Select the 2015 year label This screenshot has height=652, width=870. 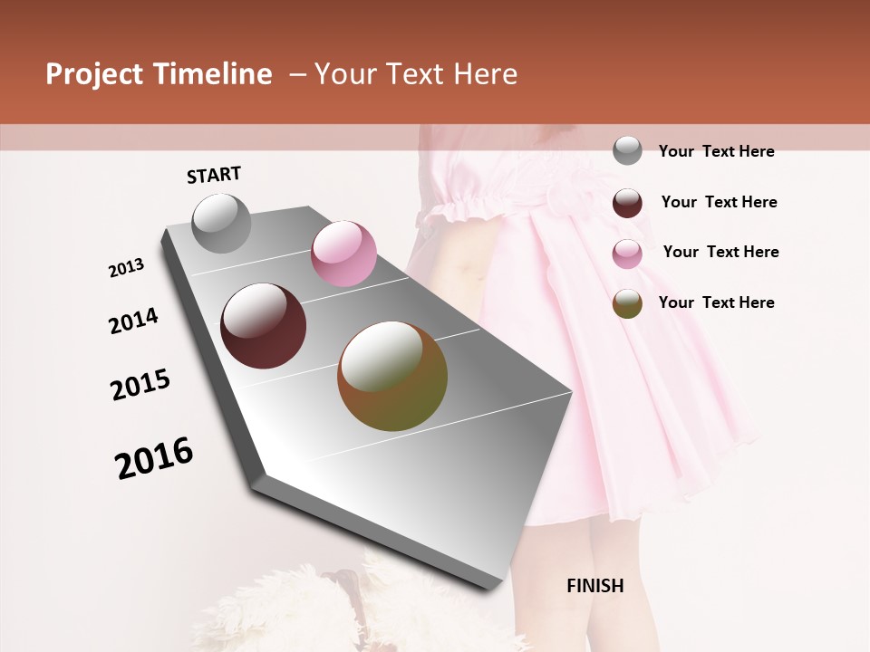(x=140, y=383)
